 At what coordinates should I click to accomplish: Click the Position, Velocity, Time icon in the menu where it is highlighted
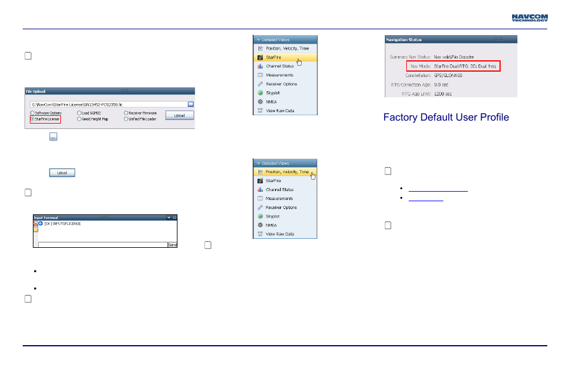(x=261, y=172)
